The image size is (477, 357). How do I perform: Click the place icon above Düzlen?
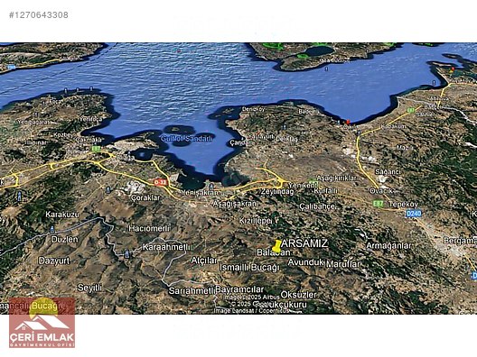tap(52, 229)
